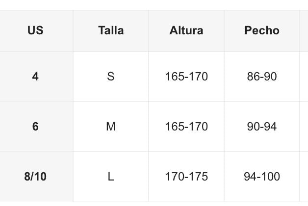Click the Pecho 90-94 cell
Image resolution: width=308 pixels, height=206 pixels.
coord(262,127)
